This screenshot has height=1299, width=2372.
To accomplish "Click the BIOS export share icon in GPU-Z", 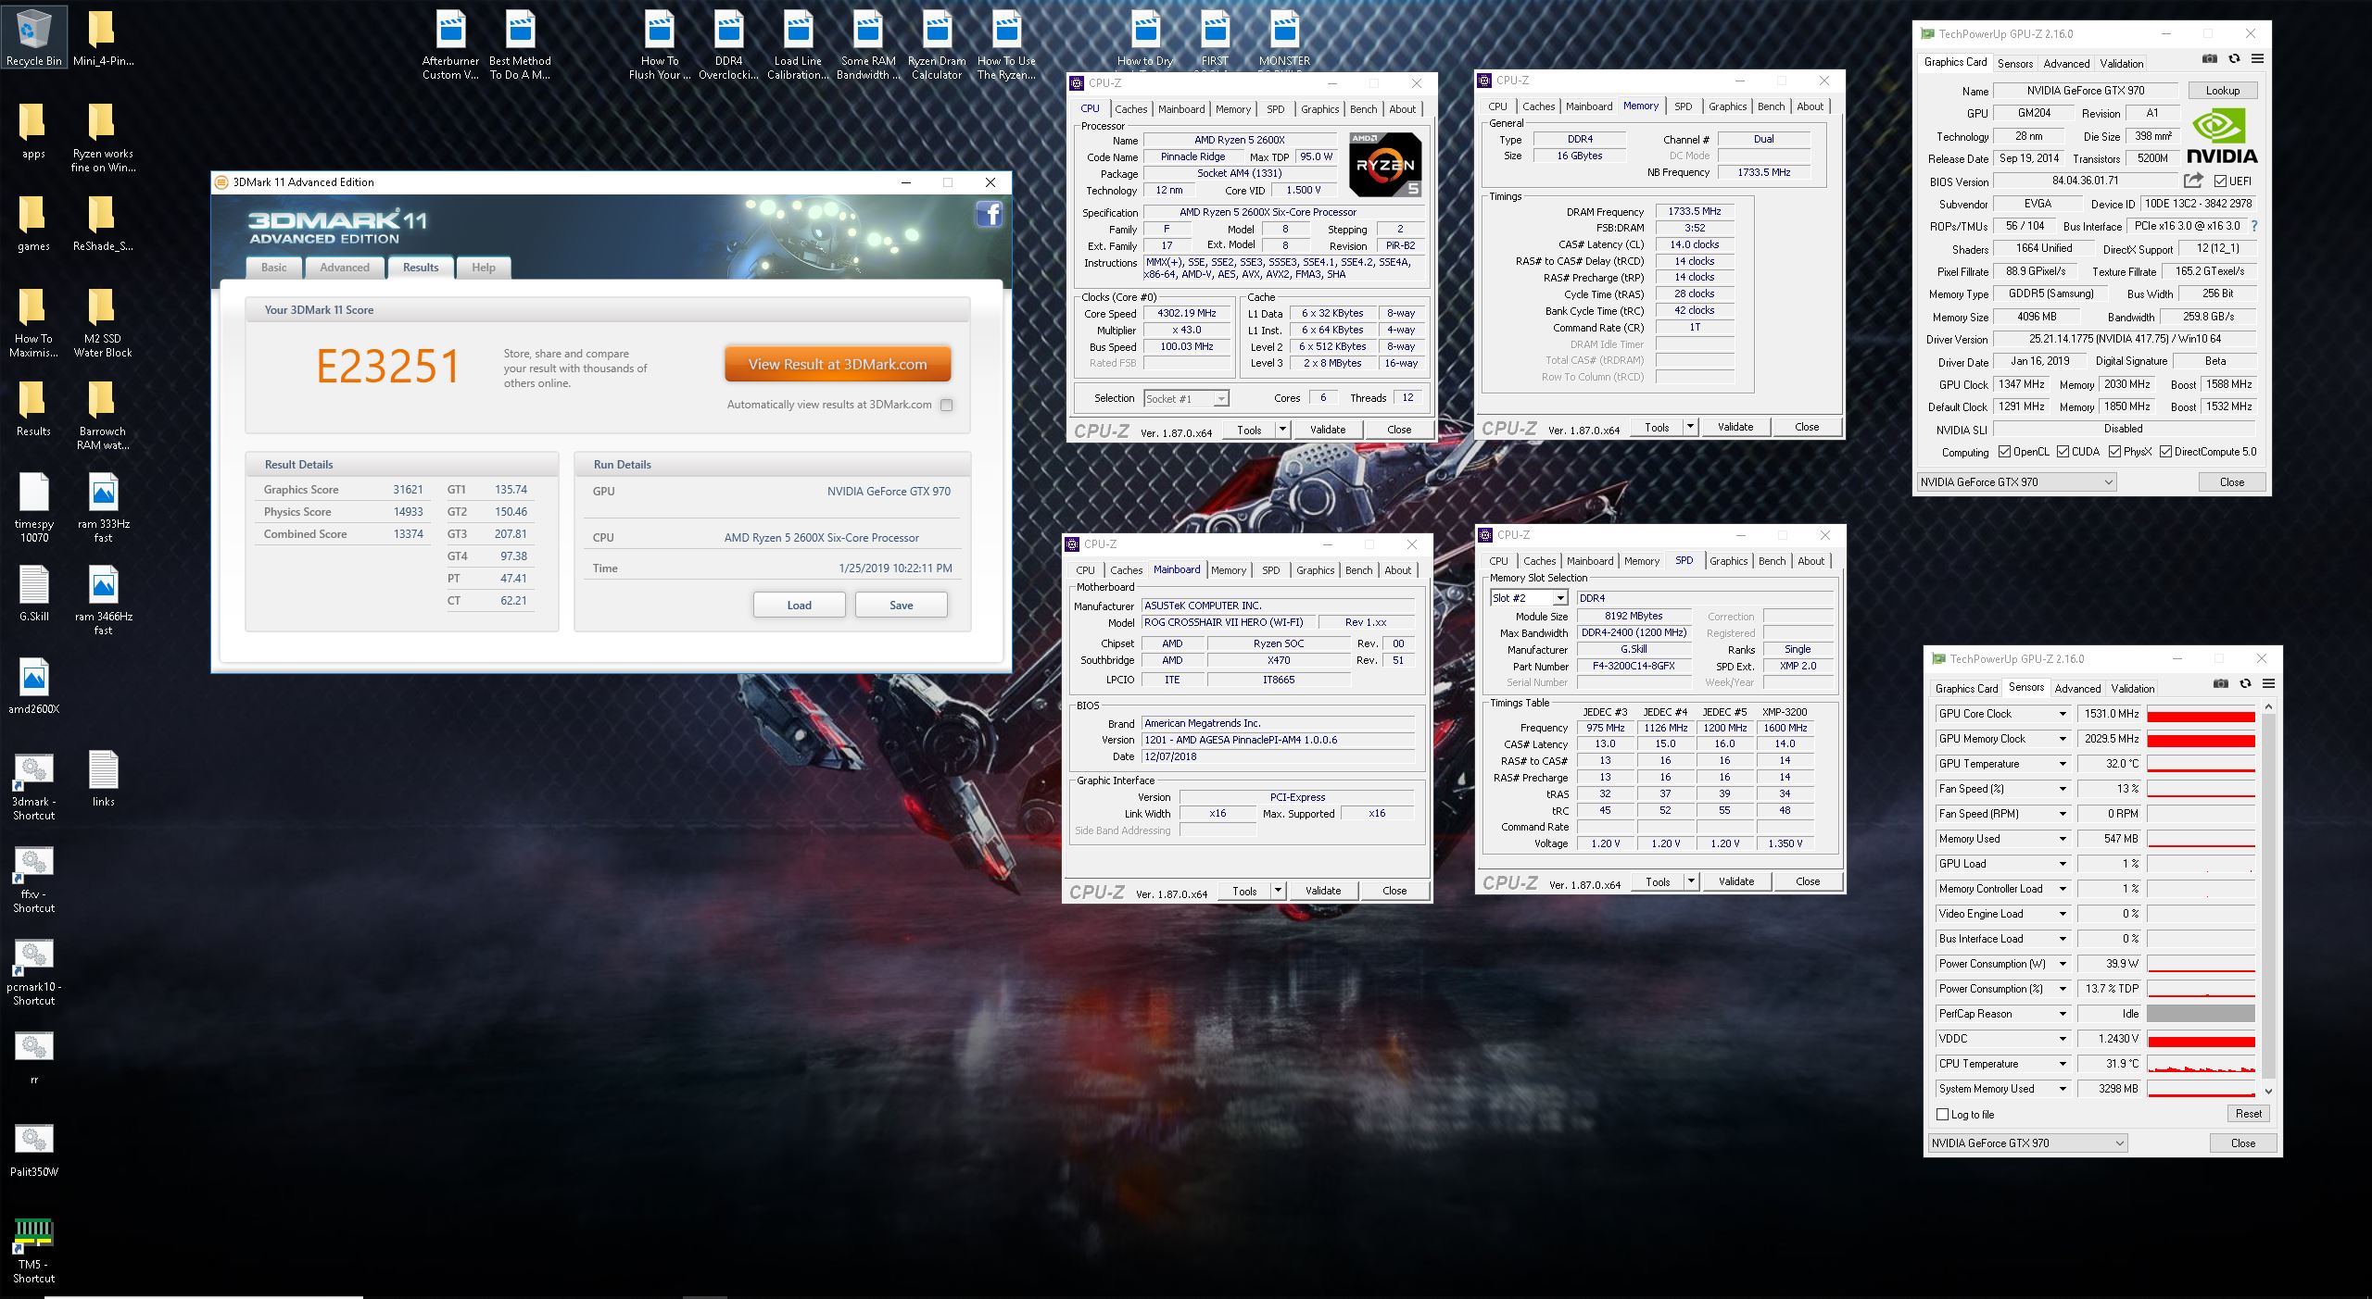I will (x=2193, y=181).
